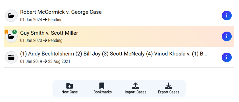Click the New Case label
Image resolution: width=239 pixels, height=102 pixels.
(70, 92)
